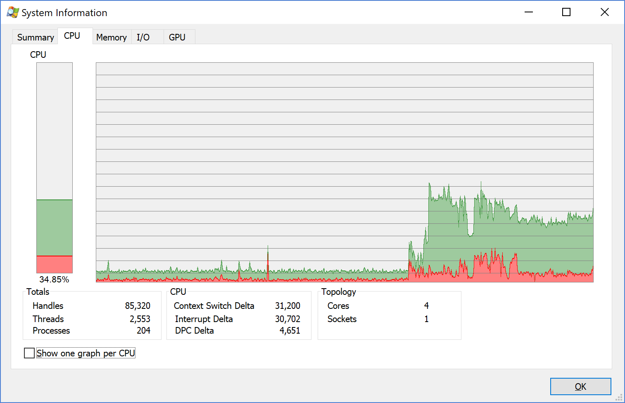Click the 34.85% usage label
625x403 pixels.
[54, 280]
